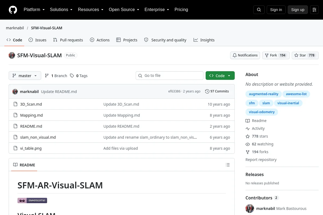Open the Open Source dropdown

124,10
